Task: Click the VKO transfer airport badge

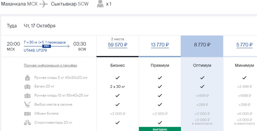Action: tap(46, 46)
